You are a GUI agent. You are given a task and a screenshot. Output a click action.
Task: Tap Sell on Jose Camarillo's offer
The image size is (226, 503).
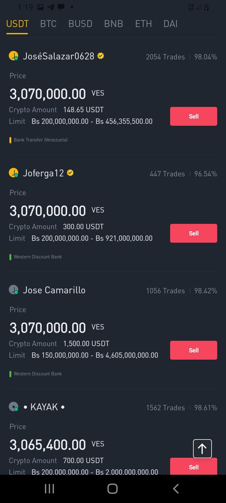(x=194, y=350)
